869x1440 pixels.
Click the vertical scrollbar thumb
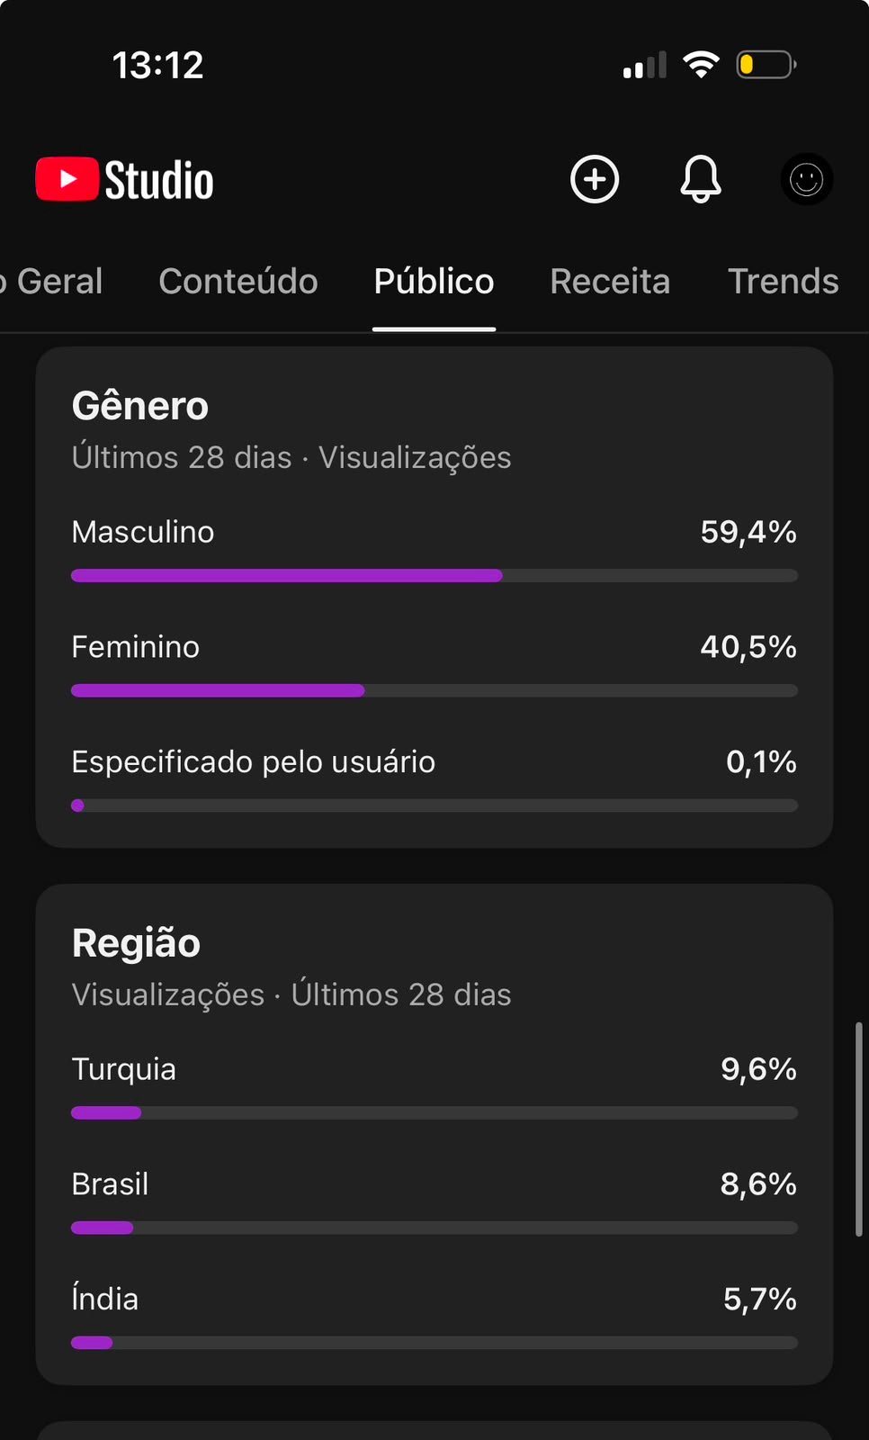[858, 1129]
